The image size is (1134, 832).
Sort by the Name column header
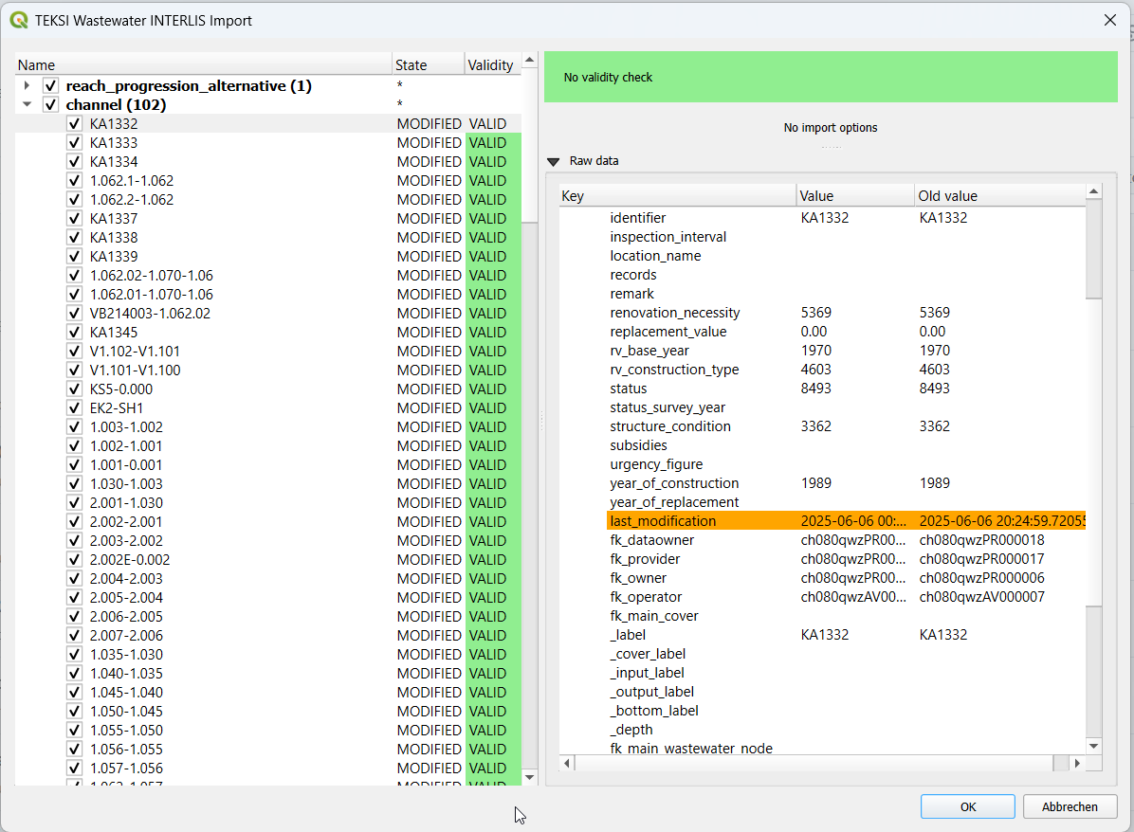point(204,65)
